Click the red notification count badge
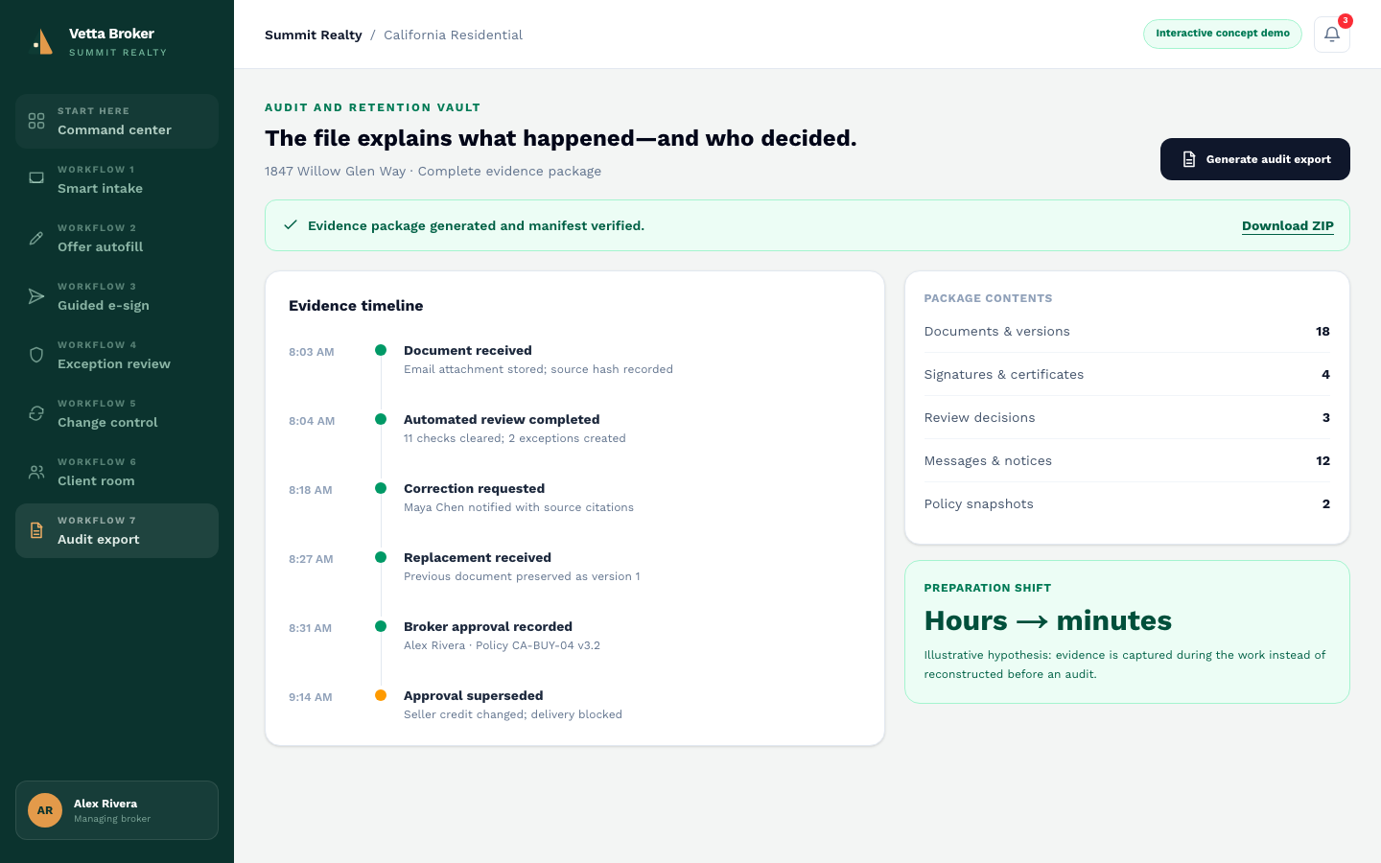 pyautogui.click(x=1346, y=20)
